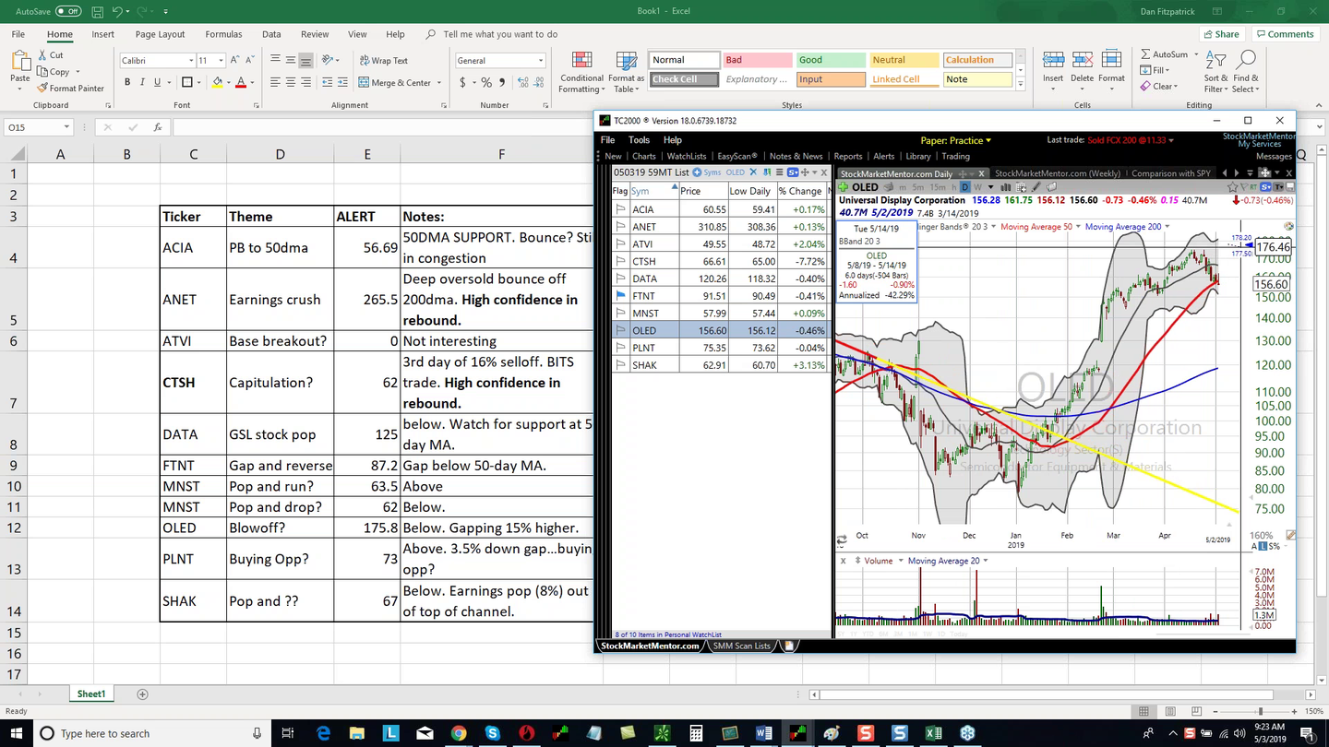Click the favorite star icon on the TC2000 chart
The width and height of the screenshot is (1329, 747).
1233,187
